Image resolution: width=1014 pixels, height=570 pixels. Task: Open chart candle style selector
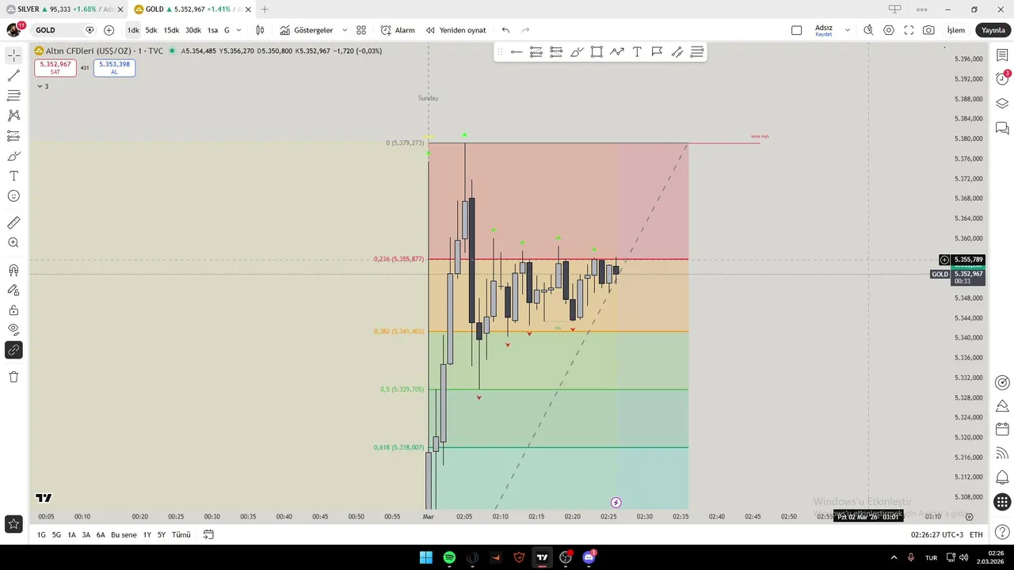click(x=260, y=30)
